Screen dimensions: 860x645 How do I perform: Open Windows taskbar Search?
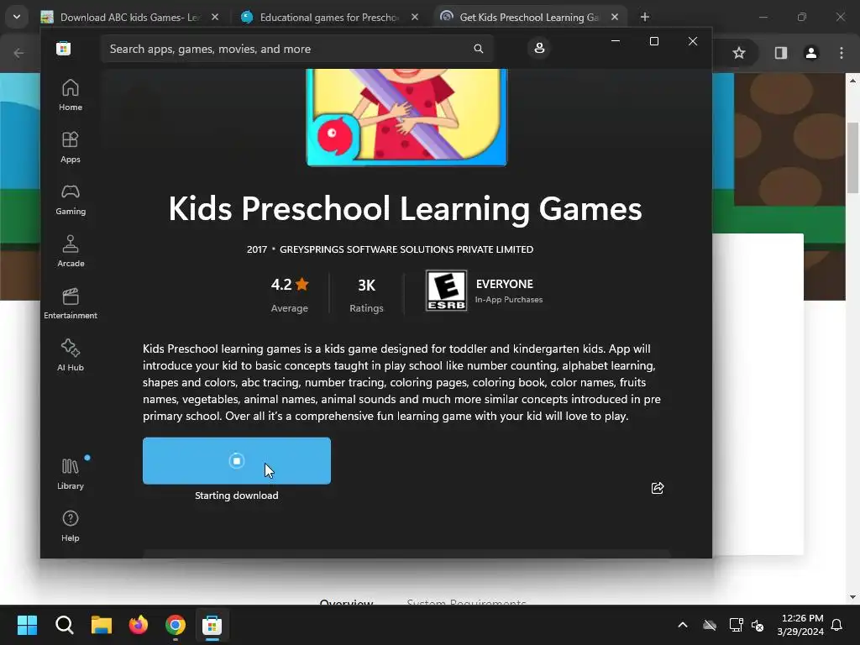click(64, 625)
